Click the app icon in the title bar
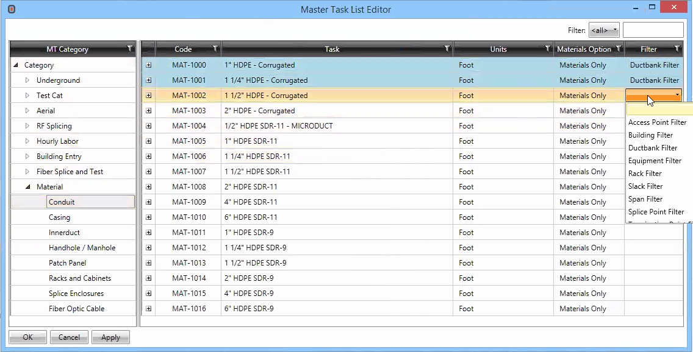 coord(12,9)
